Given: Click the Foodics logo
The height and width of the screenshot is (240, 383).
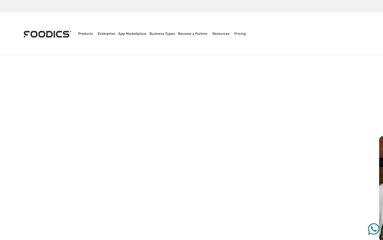Looking at the screenshot, I should [47, 34].
